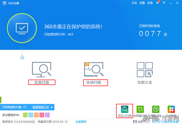Click 消息中心 label text
Viewport: 182px width, 125px height.
(143, 122)
